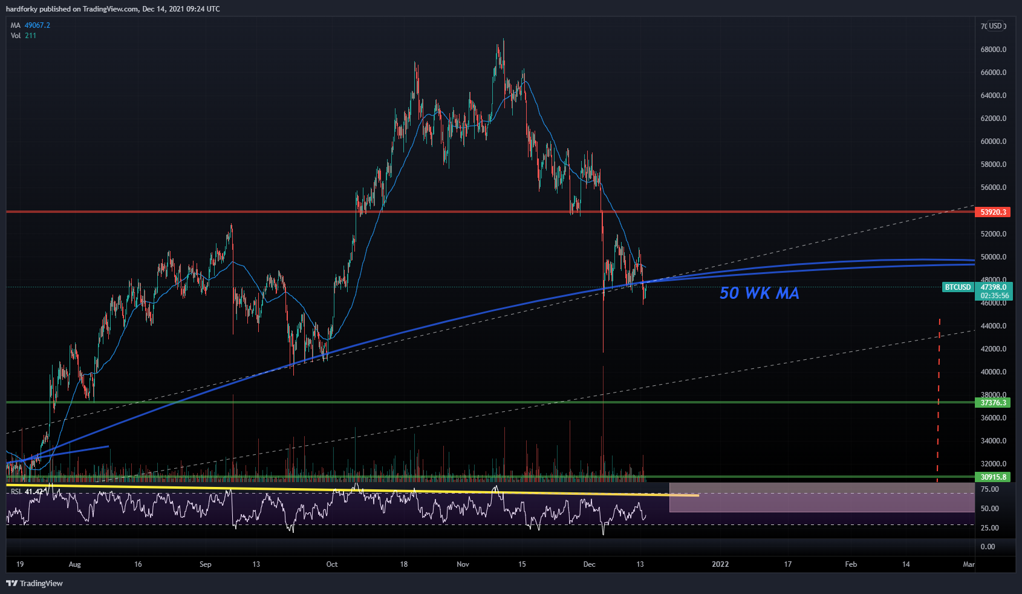Click the 36000.0 price axis label

[994, 418]
